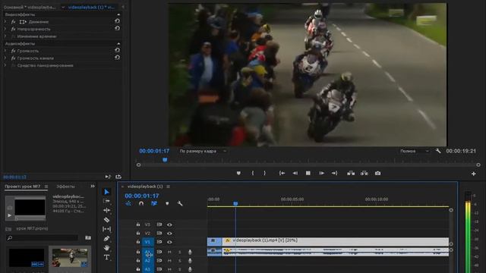Image resolution: width=486 pixels, height=273 pixels.
Task: Reset the Громкость канала effect
Action: 117,58
